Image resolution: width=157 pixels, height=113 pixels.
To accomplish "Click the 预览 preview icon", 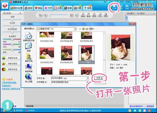I will click(106, 15).
